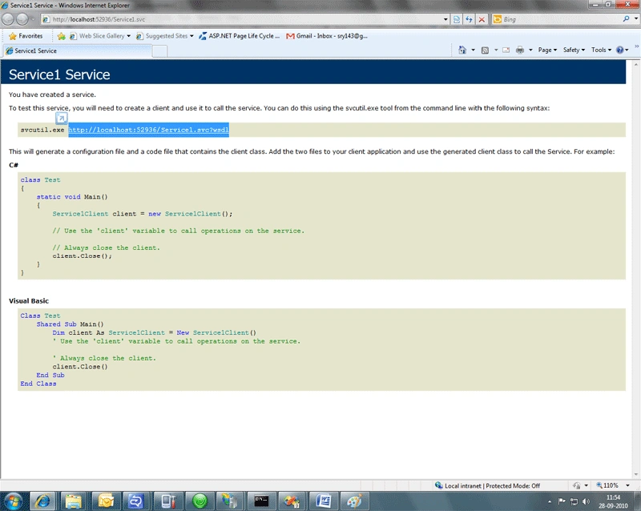Click the Refresh page icon
The width and height of the screenshot is (641, 511).
click(x=469, y=19)
